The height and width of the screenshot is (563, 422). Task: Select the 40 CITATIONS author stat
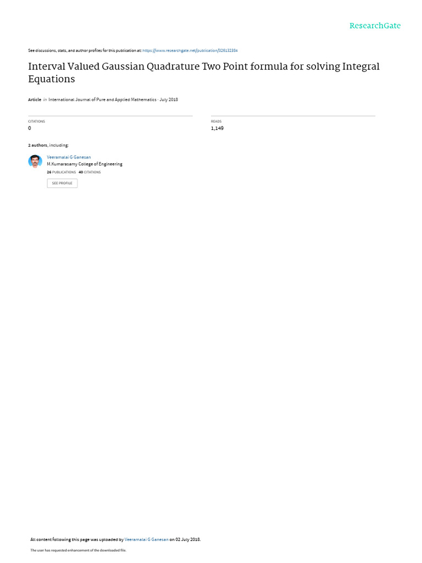click(x=90, y=172)
